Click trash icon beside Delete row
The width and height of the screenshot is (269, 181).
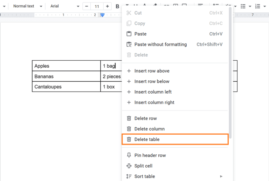coord(129,119)
